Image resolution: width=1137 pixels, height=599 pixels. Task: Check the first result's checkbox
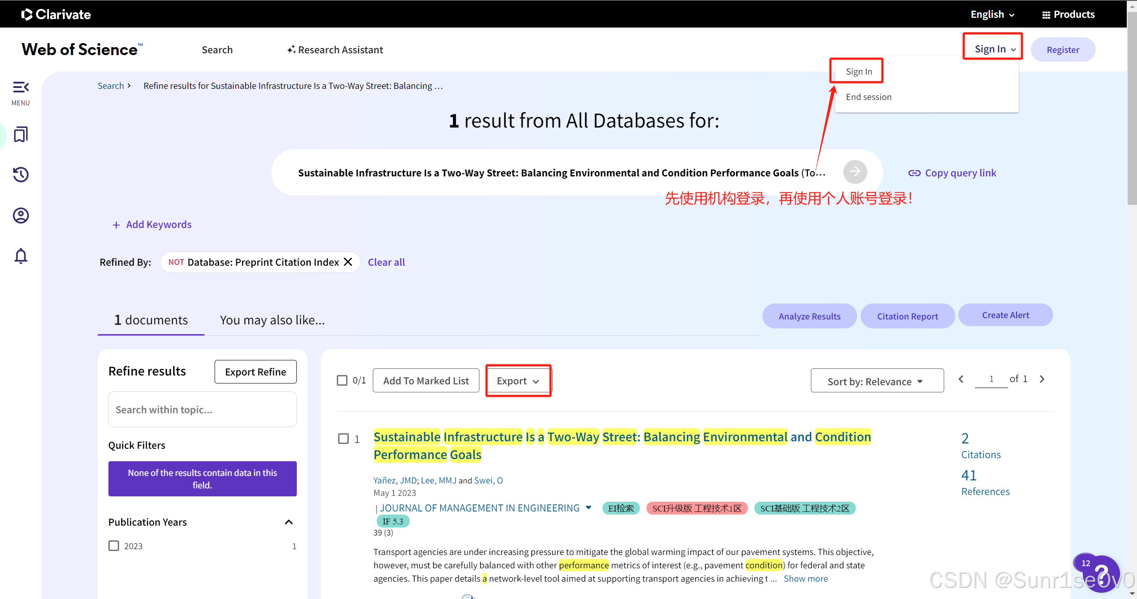tap(343, 439)
